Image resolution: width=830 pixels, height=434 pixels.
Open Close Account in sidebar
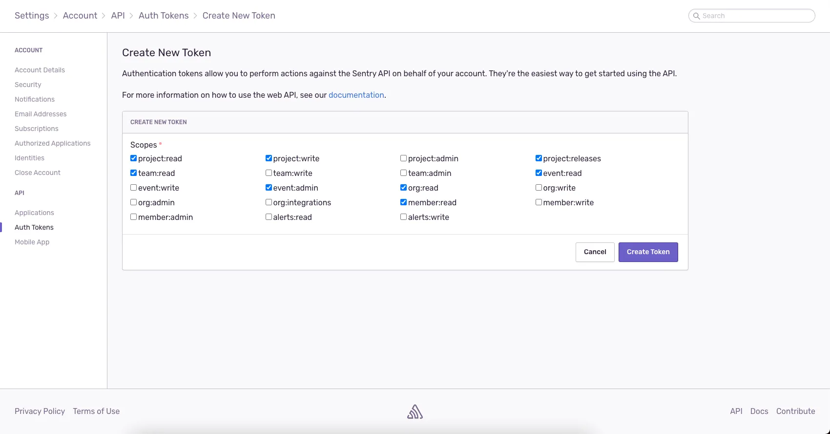pos(38,173)
